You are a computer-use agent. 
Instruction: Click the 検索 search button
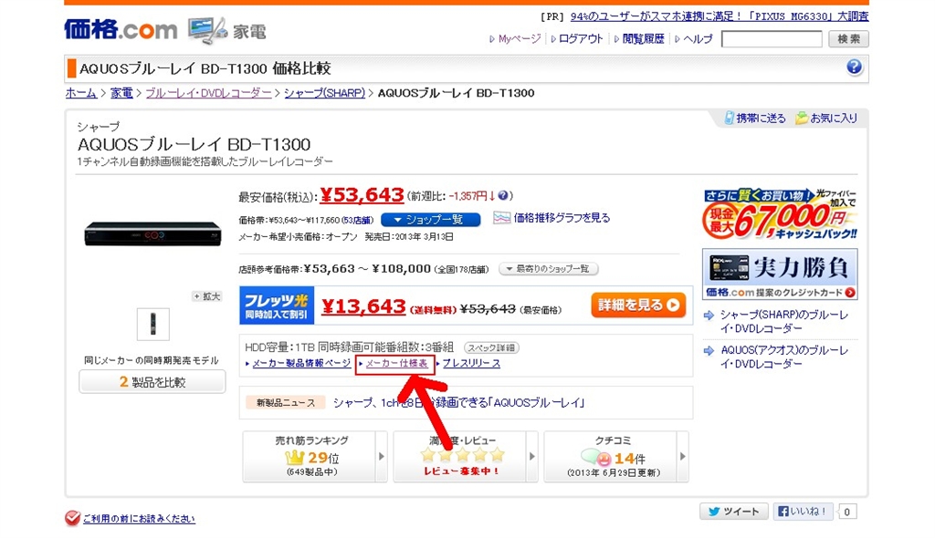[848, 39]
